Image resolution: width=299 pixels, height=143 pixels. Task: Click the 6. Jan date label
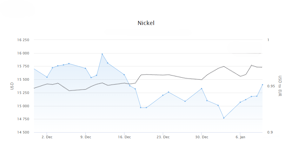pos(240,137)
